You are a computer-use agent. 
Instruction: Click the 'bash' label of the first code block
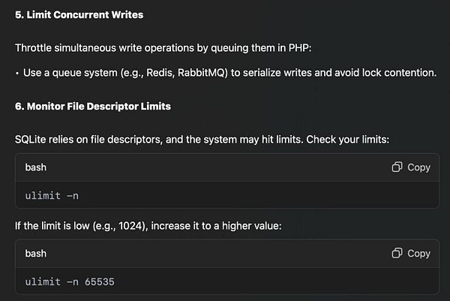pyautogui.click(x=36, y=167)
